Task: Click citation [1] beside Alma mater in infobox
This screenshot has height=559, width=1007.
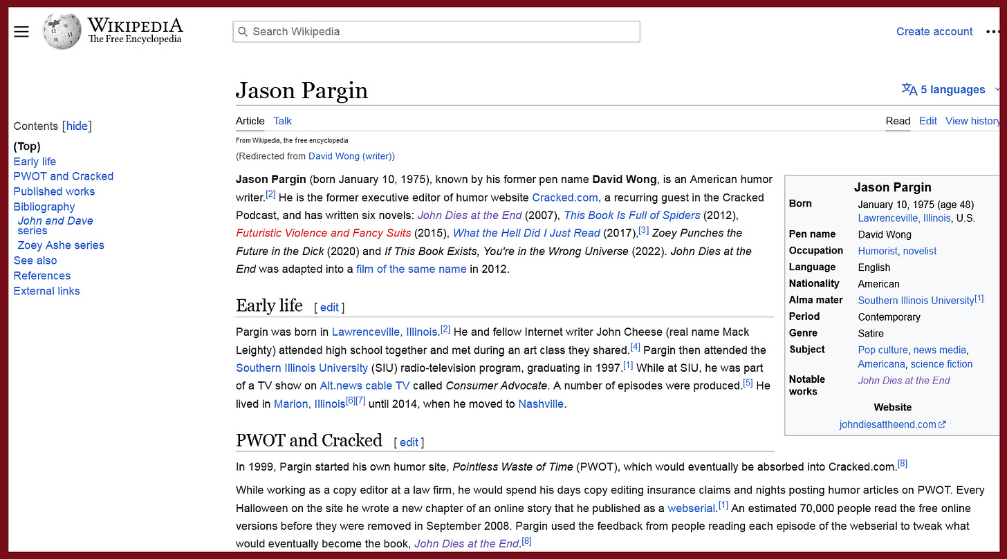Action: coord(979,298)
